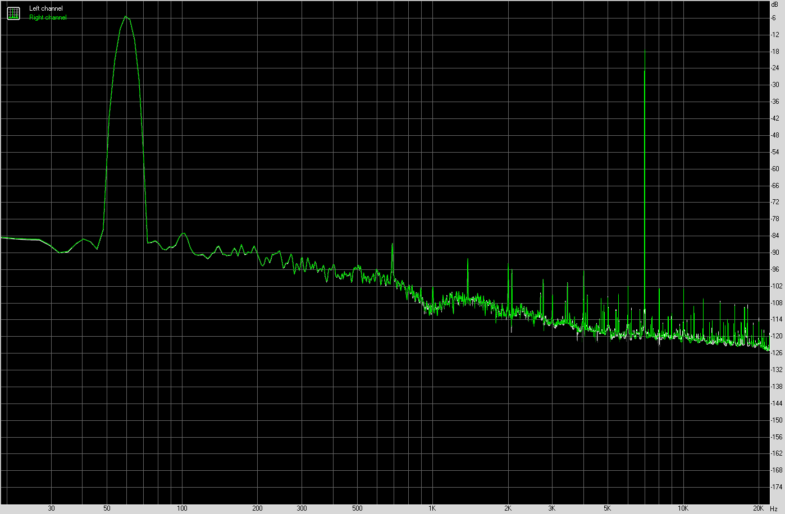This screenshot has width=785, height=514.
Task: Click the "200" frequency axis label
Action: click(x=257, y=508)
